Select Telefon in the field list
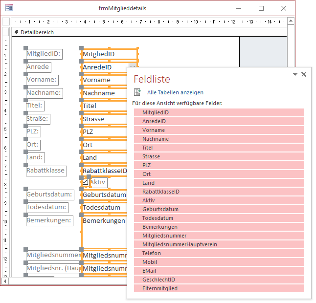The image size is (316, 303). [219, 253]
